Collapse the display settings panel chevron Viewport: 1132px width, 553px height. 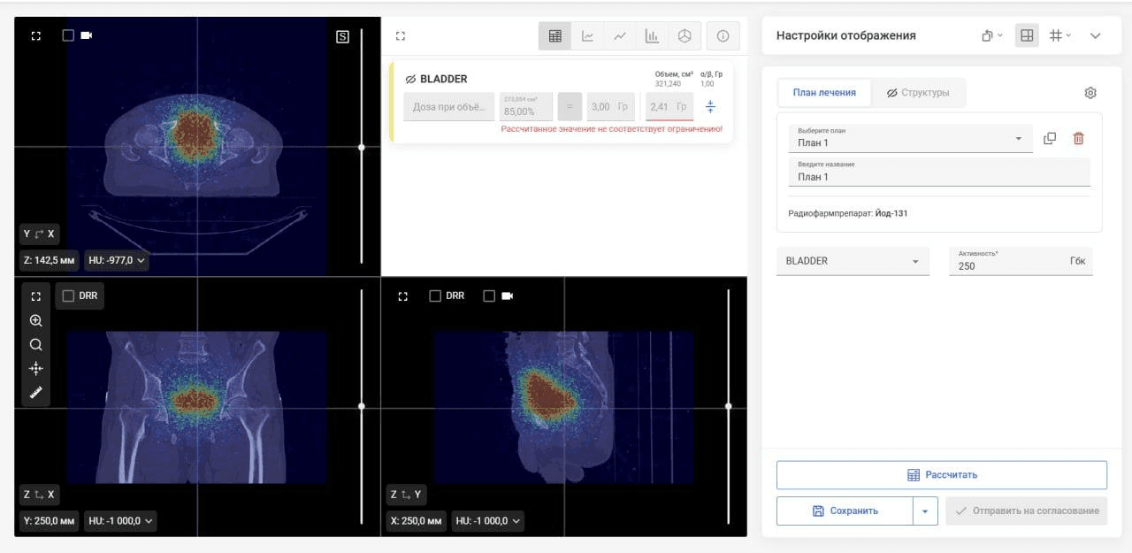coord(1096,35)
